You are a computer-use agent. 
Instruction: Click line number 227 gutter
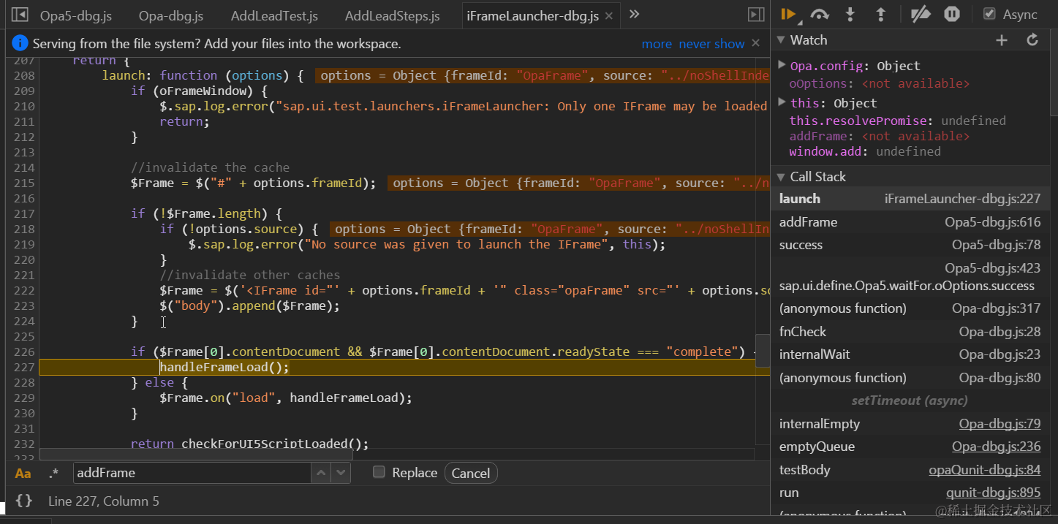point(24,367)
